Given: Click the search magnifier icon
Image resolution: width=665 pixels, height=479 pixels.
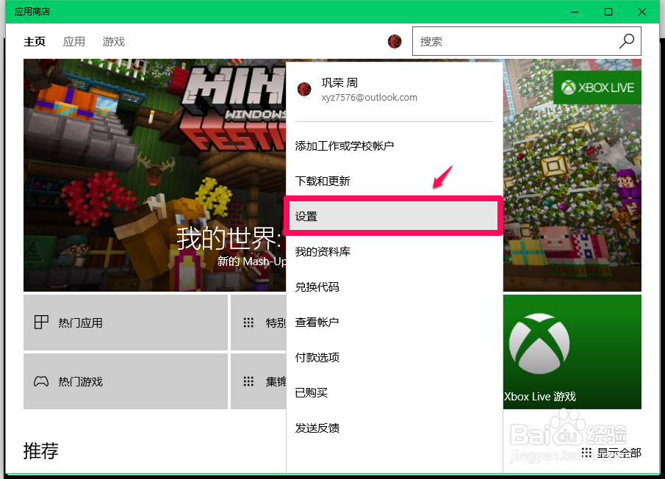Looking at the screenshot, I should pos(626,41).
